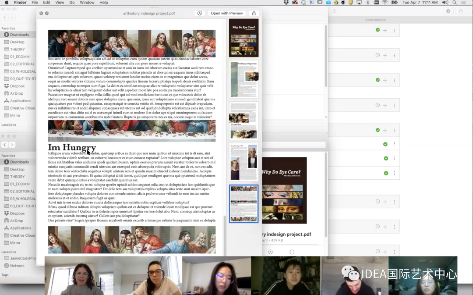Click the Applications icon in the lower Finder sidebar
The height and width of the screenshot is (295, 473).
6,228
